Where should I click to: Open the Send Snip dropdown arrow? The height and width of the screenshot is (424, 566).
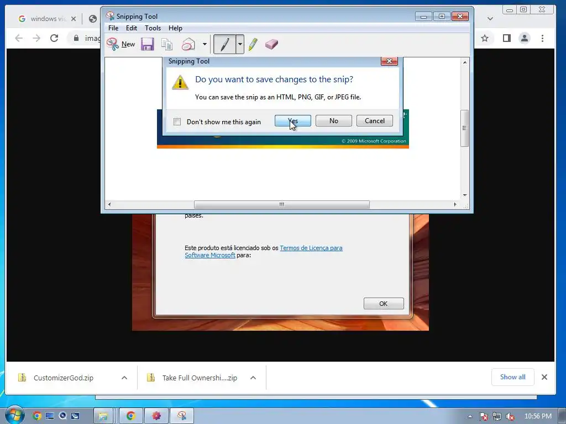click(205, 44)
